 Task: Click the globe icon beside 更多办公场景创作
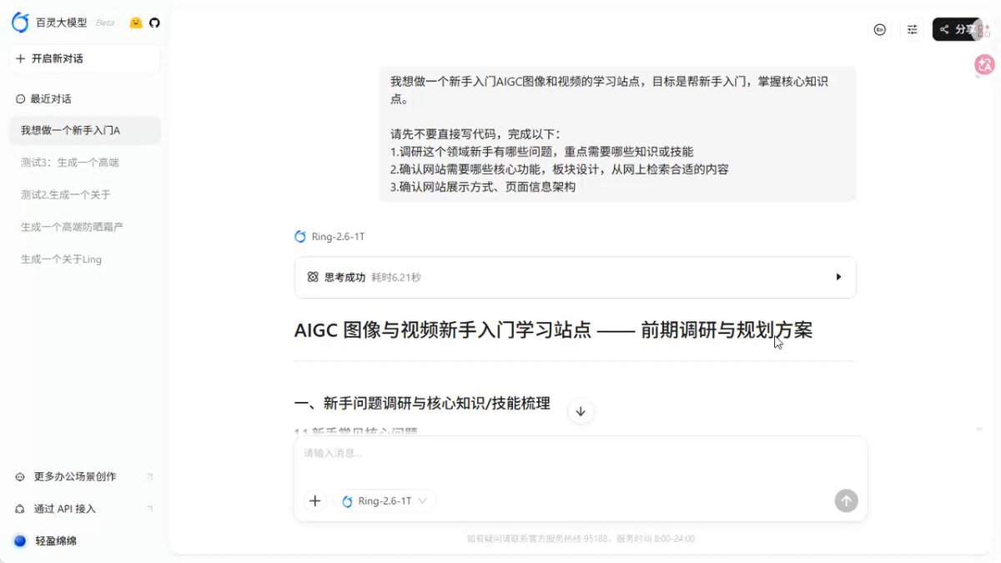(20, 477)
